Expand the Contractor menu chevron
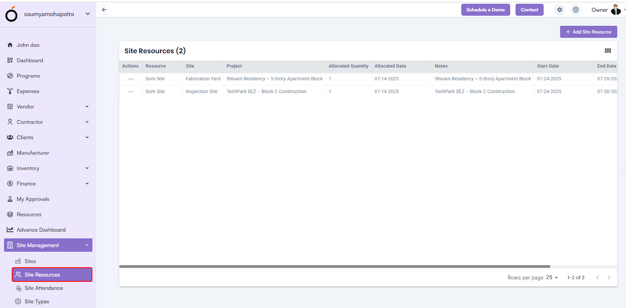This screenshot has height=308, width=626. 87,122
